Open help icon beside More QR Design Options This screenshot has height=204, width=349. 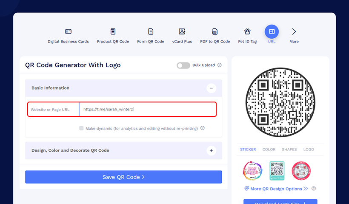(x=314, y=188)
